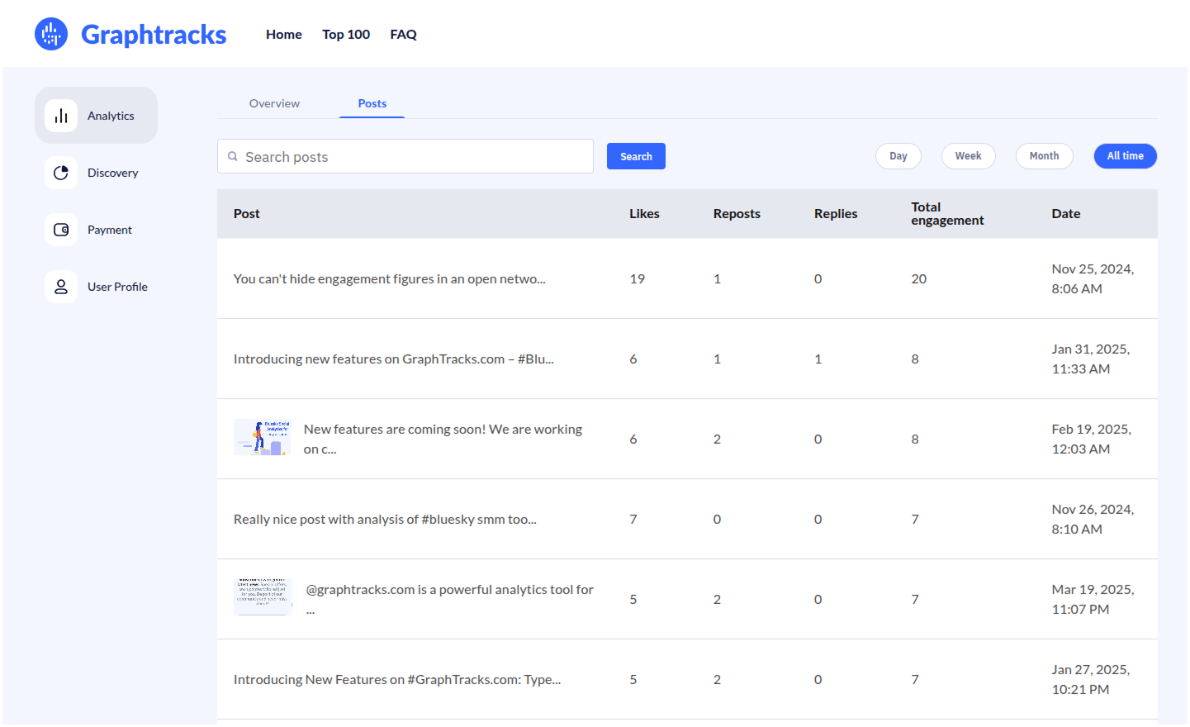Open Top 100 in the top navigation
Viewport: 1190px width, 727px height.
click(x=346, y=34)
